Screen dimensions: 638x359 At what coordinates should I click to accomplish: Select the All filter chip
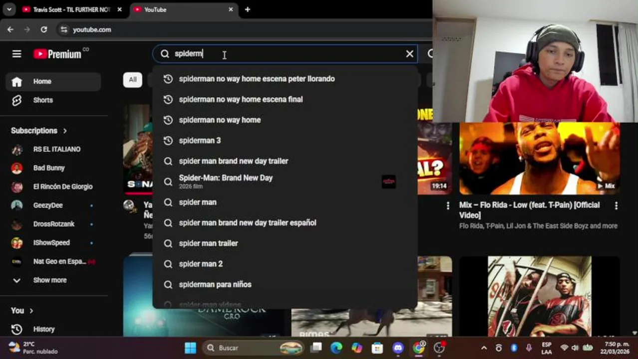[x=132, y=79]
